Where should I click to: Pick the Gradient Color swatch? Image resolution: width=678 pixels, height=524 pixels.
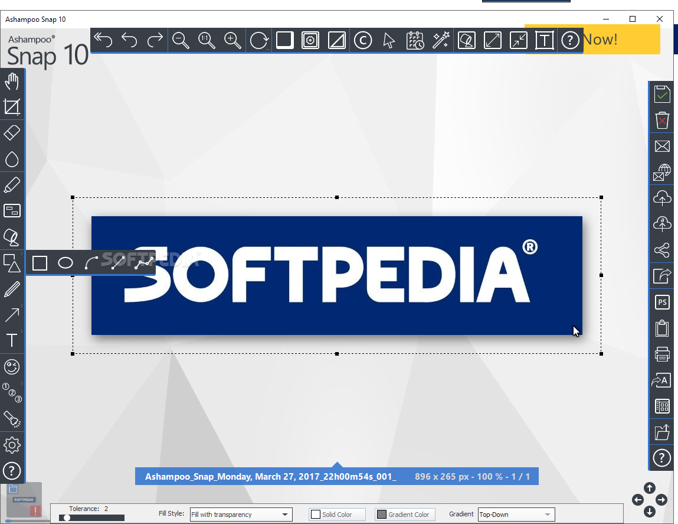[405, 515]
